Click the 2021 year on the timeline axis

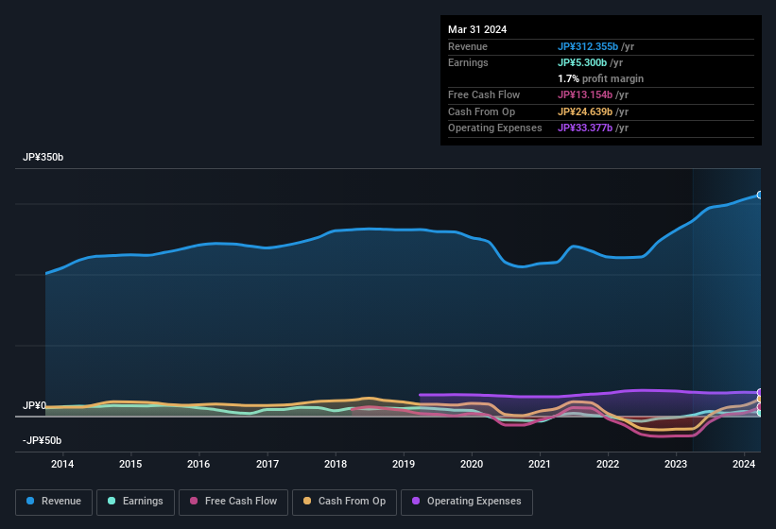click(540, 464)
